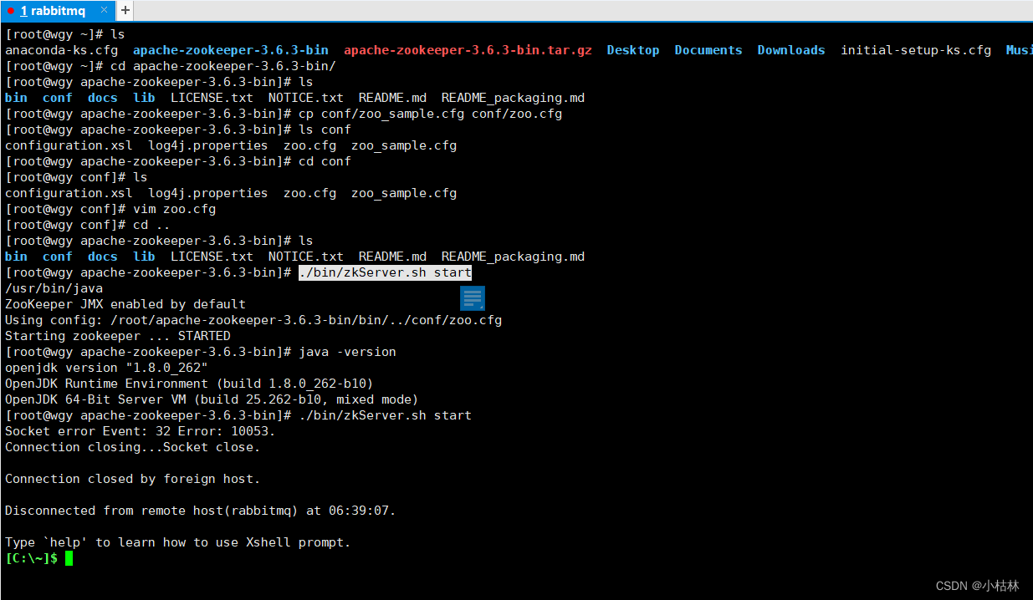
Task: Switch to the '1 rabbitmq' session tab
Action: pos(58,11)
